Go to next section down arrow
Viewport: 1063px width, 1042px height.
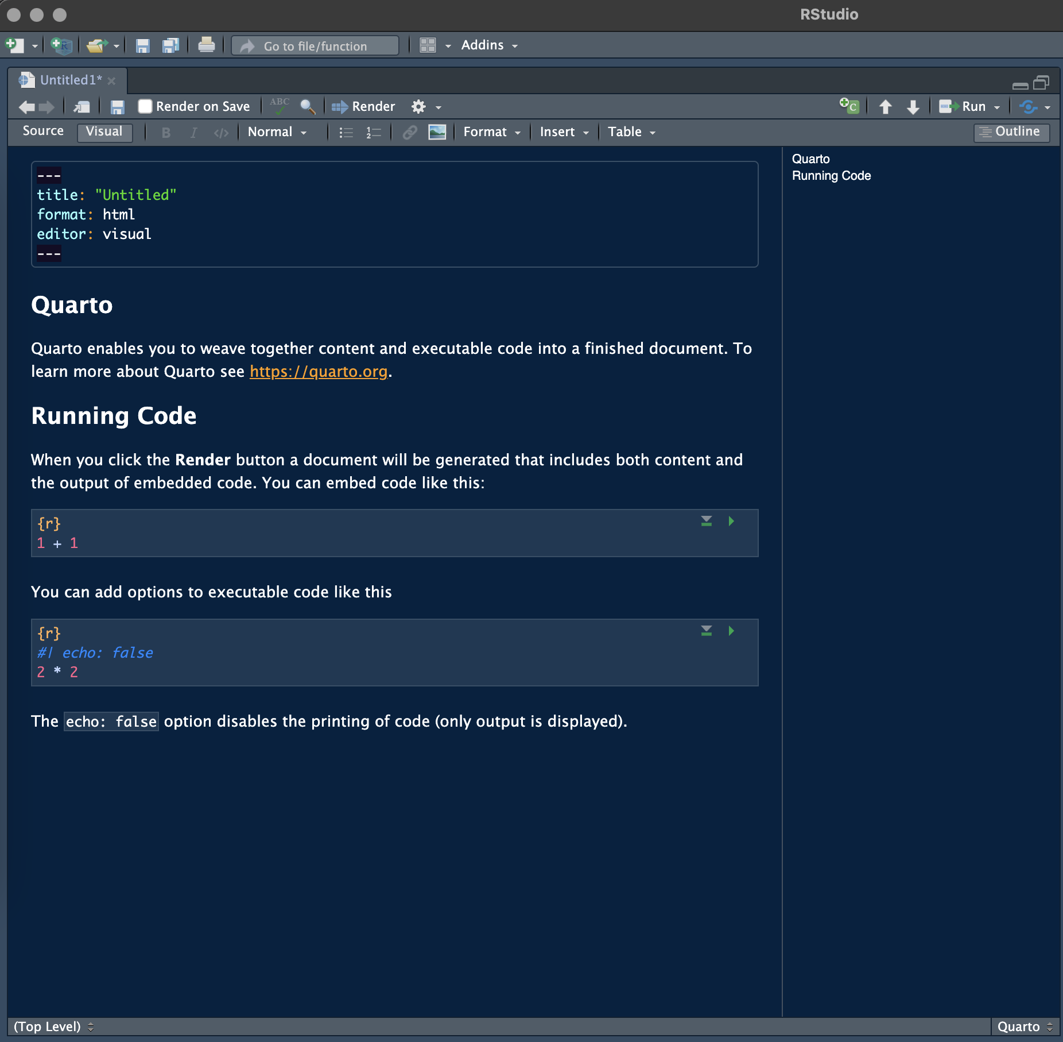pyautogui.click(x=913, y=107)
